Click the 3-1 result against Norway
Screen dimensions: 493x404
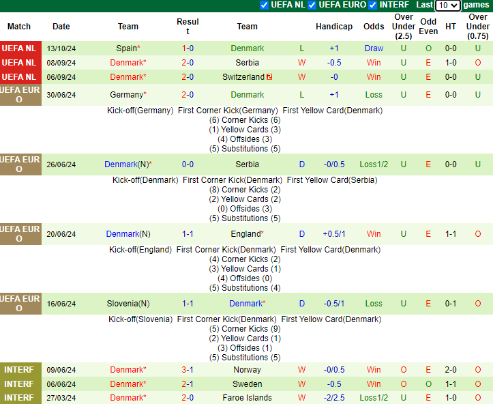tap(188, 370)
